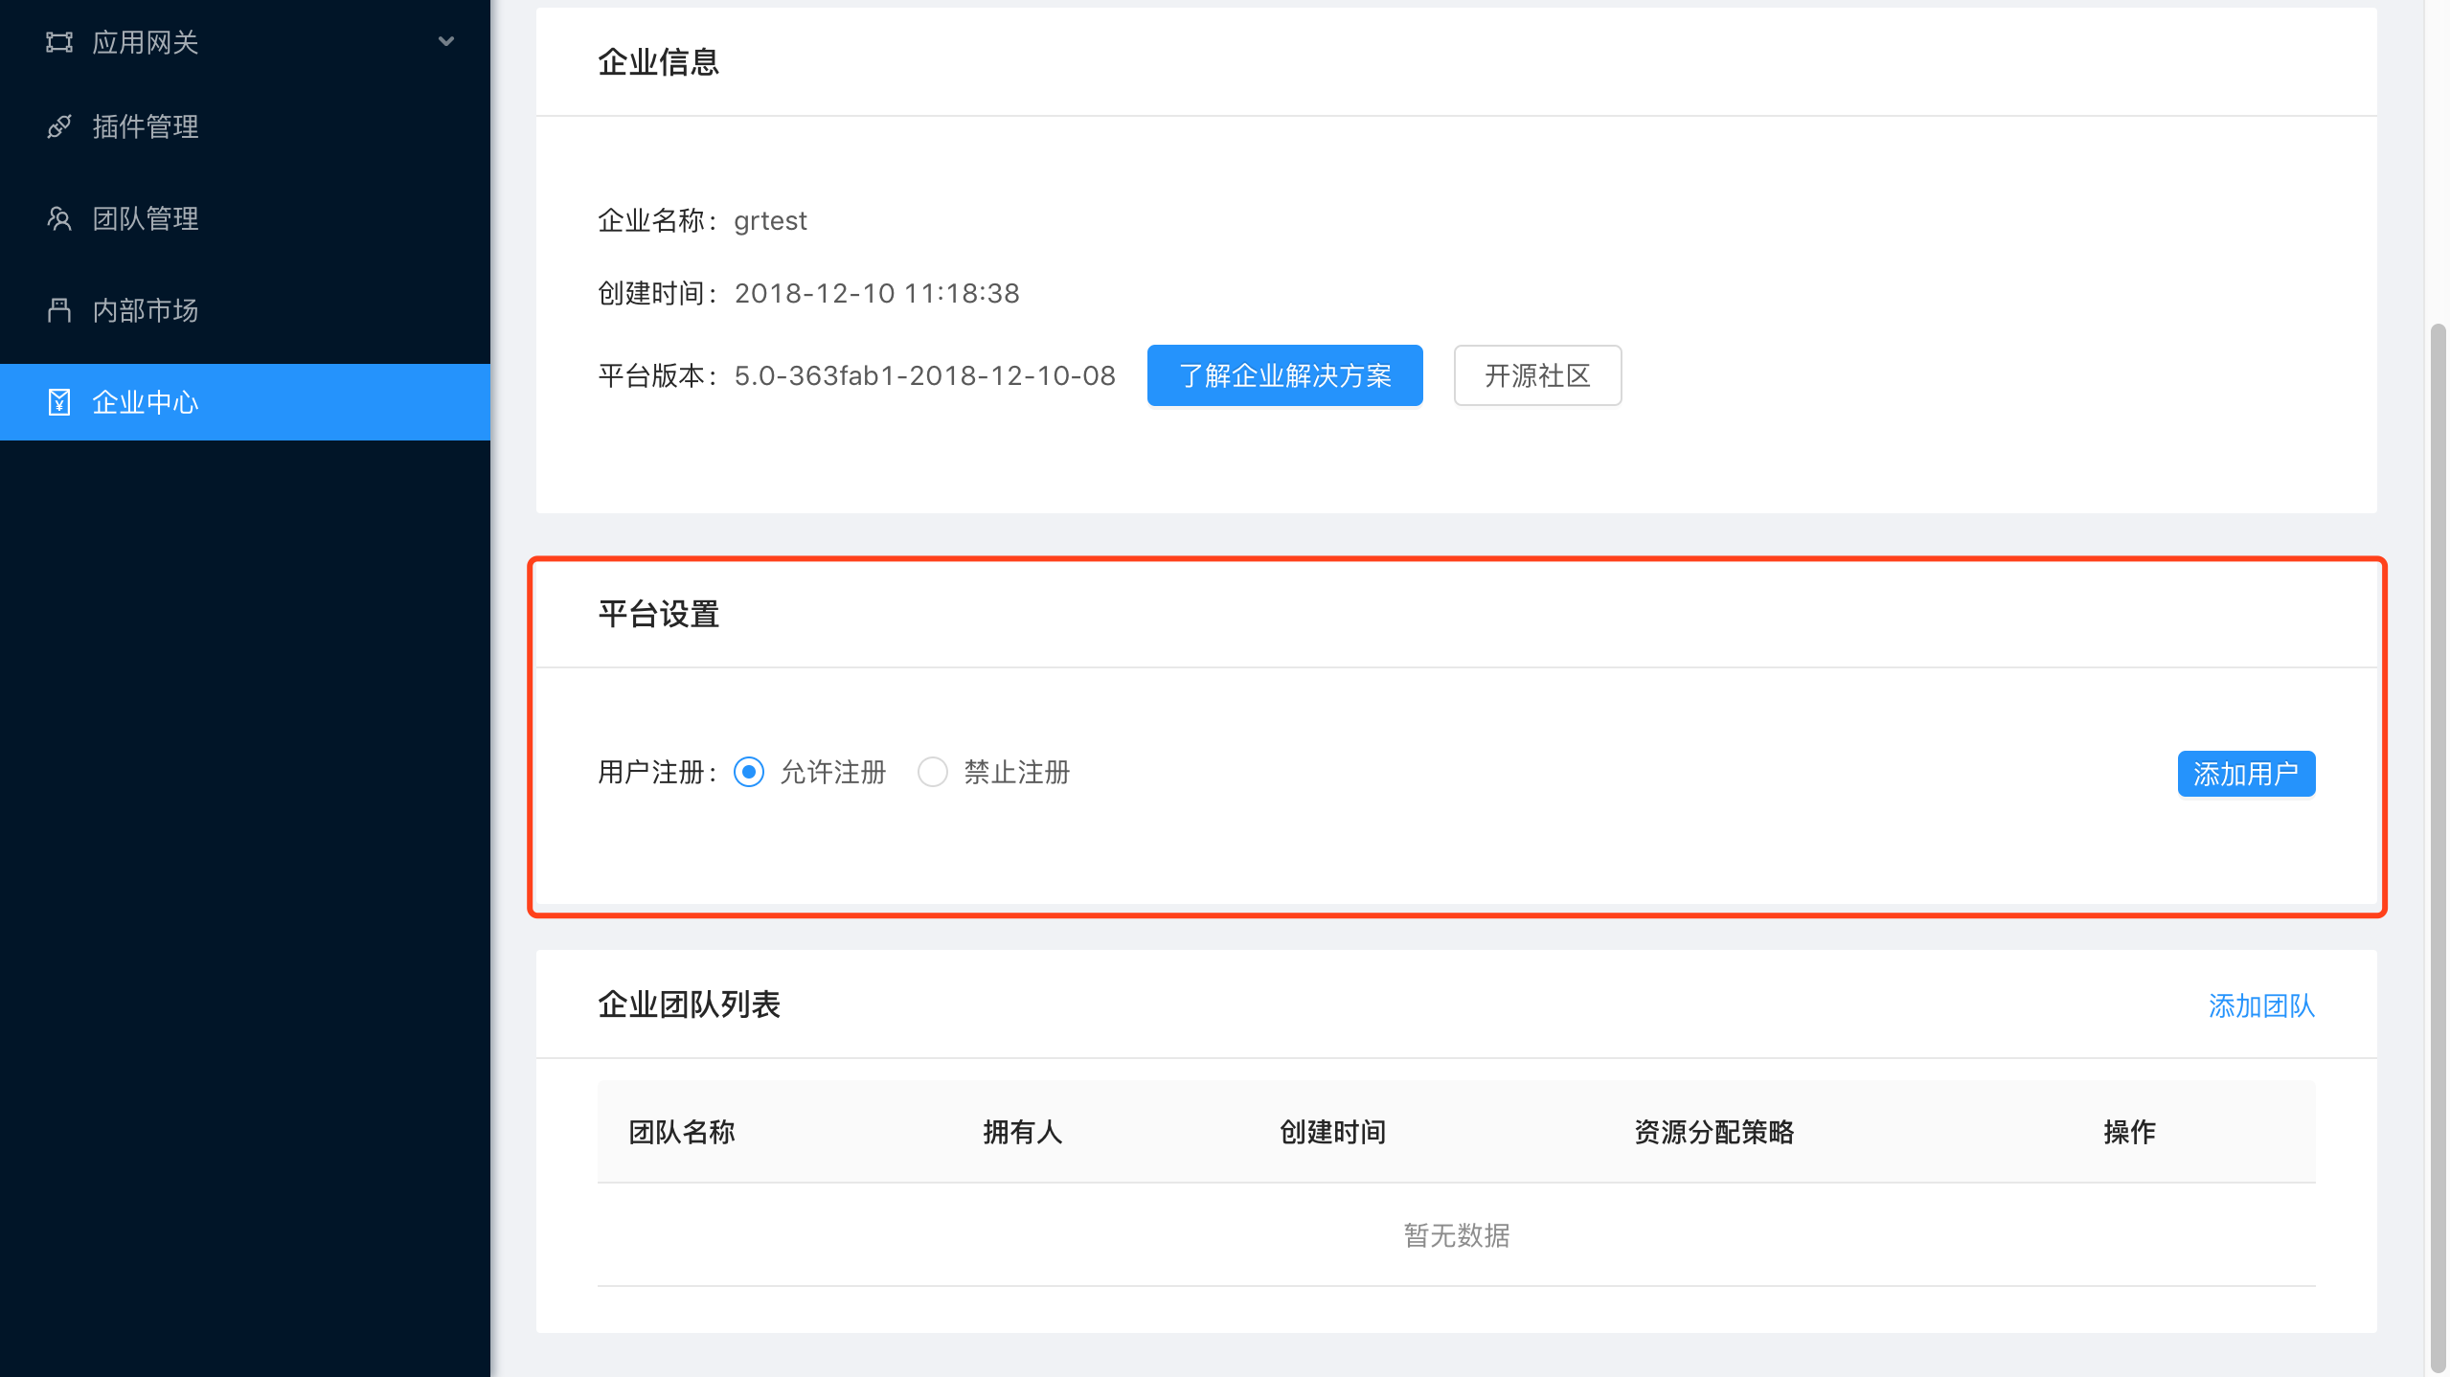Go to 团队管理 in the sidebar
The image size is (2450, 1377).
click(x=245, y=218)
